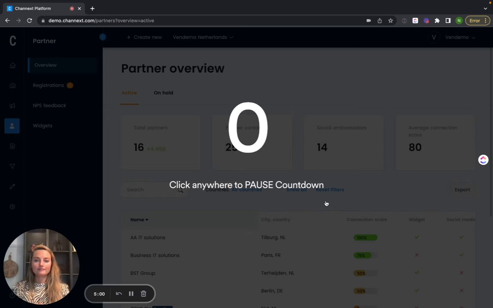
Task: Reload the page
Action: pyautogui.click(x=30, y=21)
